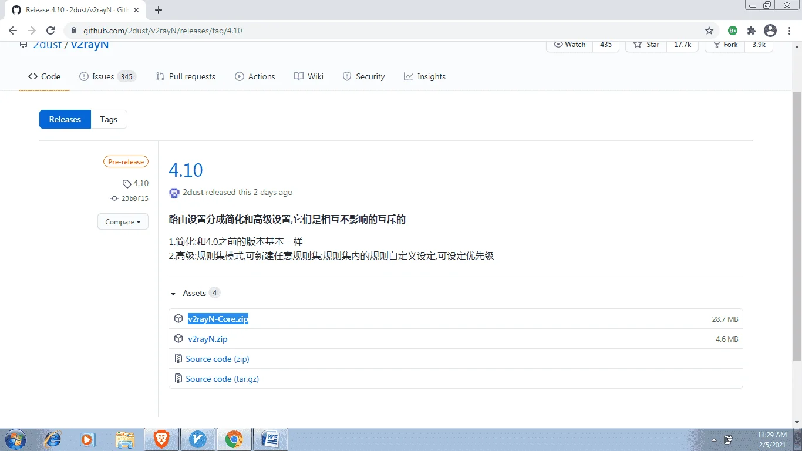Open the Chrome profile avatar

click(x=770, y=31)
